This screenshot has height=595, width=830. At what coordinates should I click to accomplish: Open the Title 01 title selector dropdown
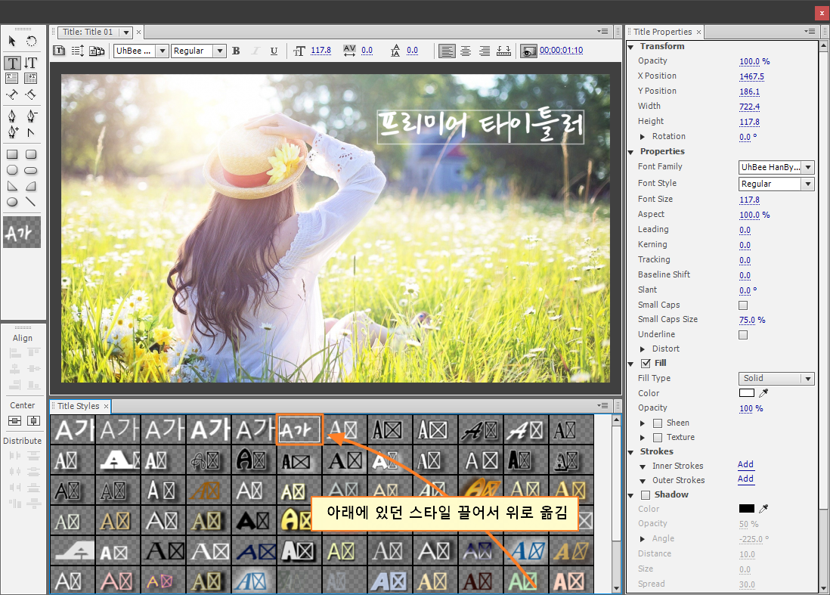tap(126, 33)
